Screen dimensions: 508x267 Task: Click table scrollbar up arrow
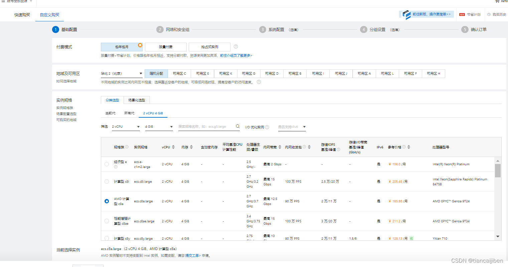coord(498,161)
